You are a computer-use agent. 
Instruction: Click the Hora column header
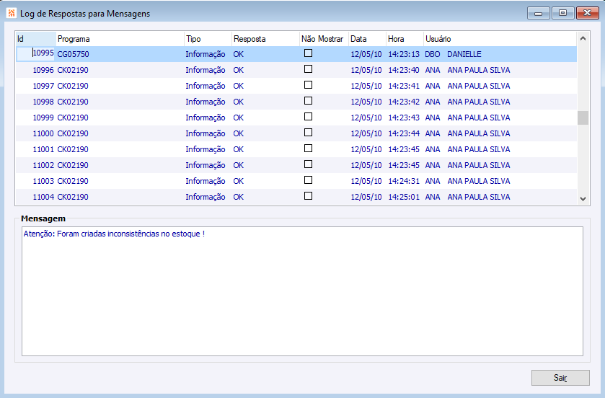405,39
